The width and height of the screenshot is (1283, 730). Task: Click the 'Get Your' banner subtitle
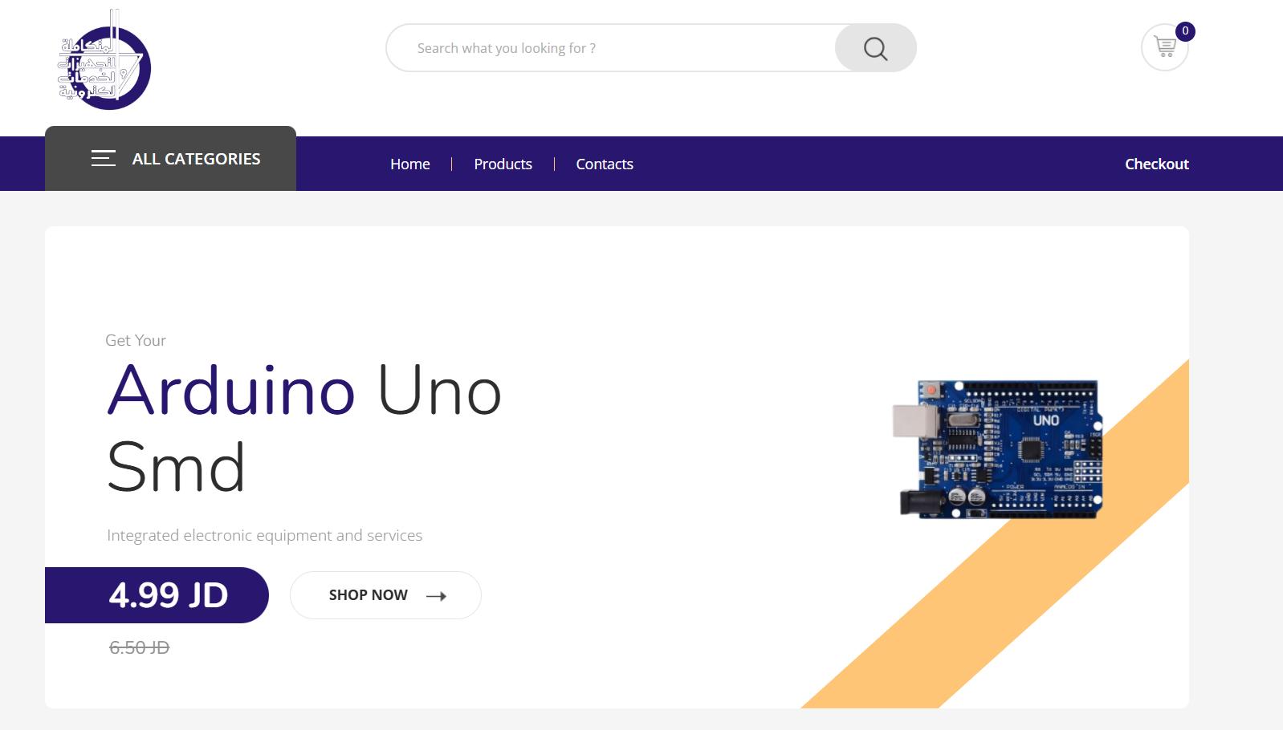(x=136, y=341)
